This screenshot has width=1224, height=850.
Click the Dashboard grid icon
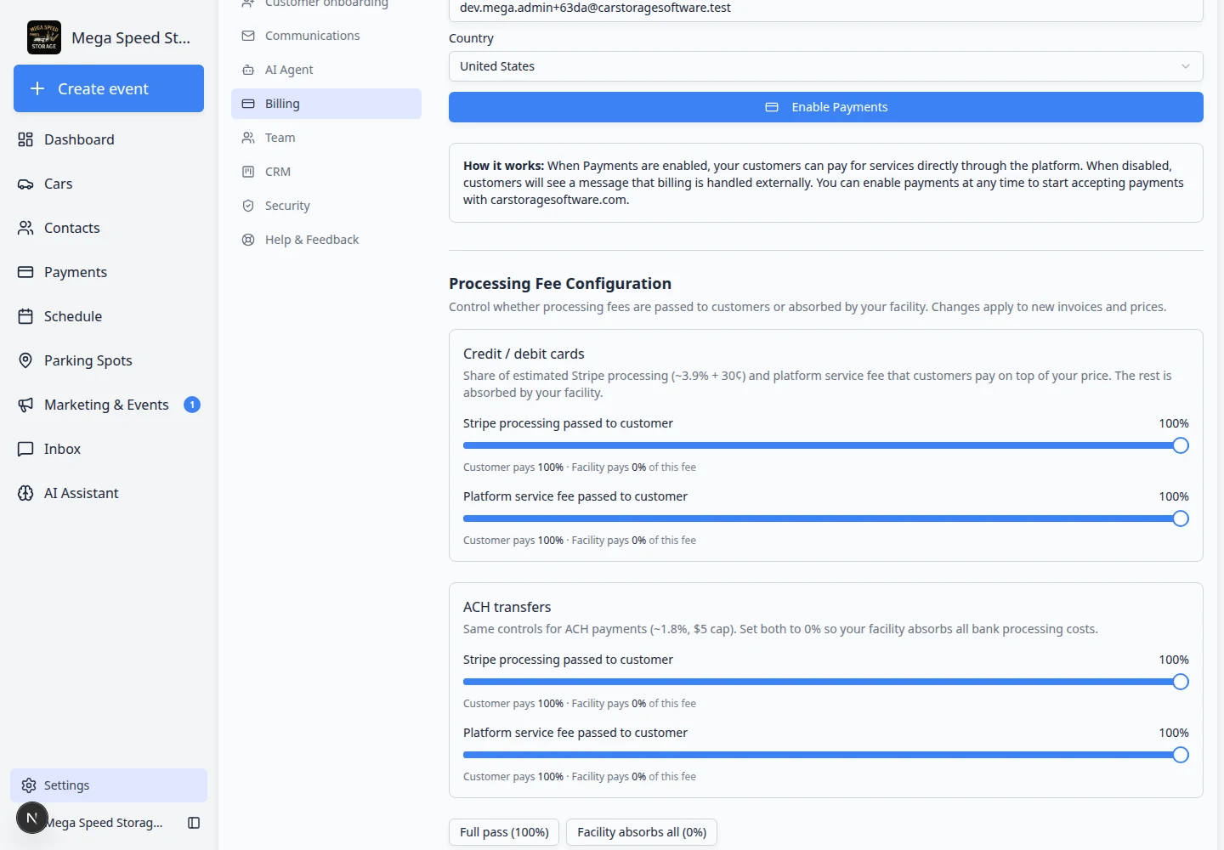[25, 139]
